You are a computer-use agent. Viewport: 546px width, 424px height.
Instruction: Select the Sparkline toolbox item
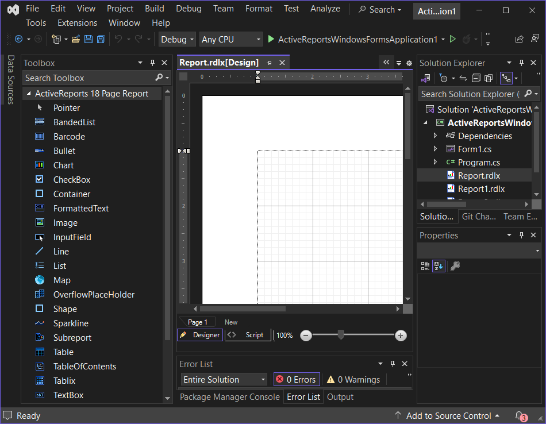[71, 323]
